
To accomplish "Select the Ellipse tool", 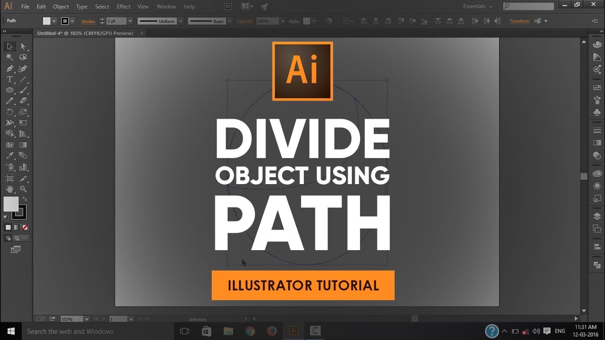I will (x=9, y=90).
